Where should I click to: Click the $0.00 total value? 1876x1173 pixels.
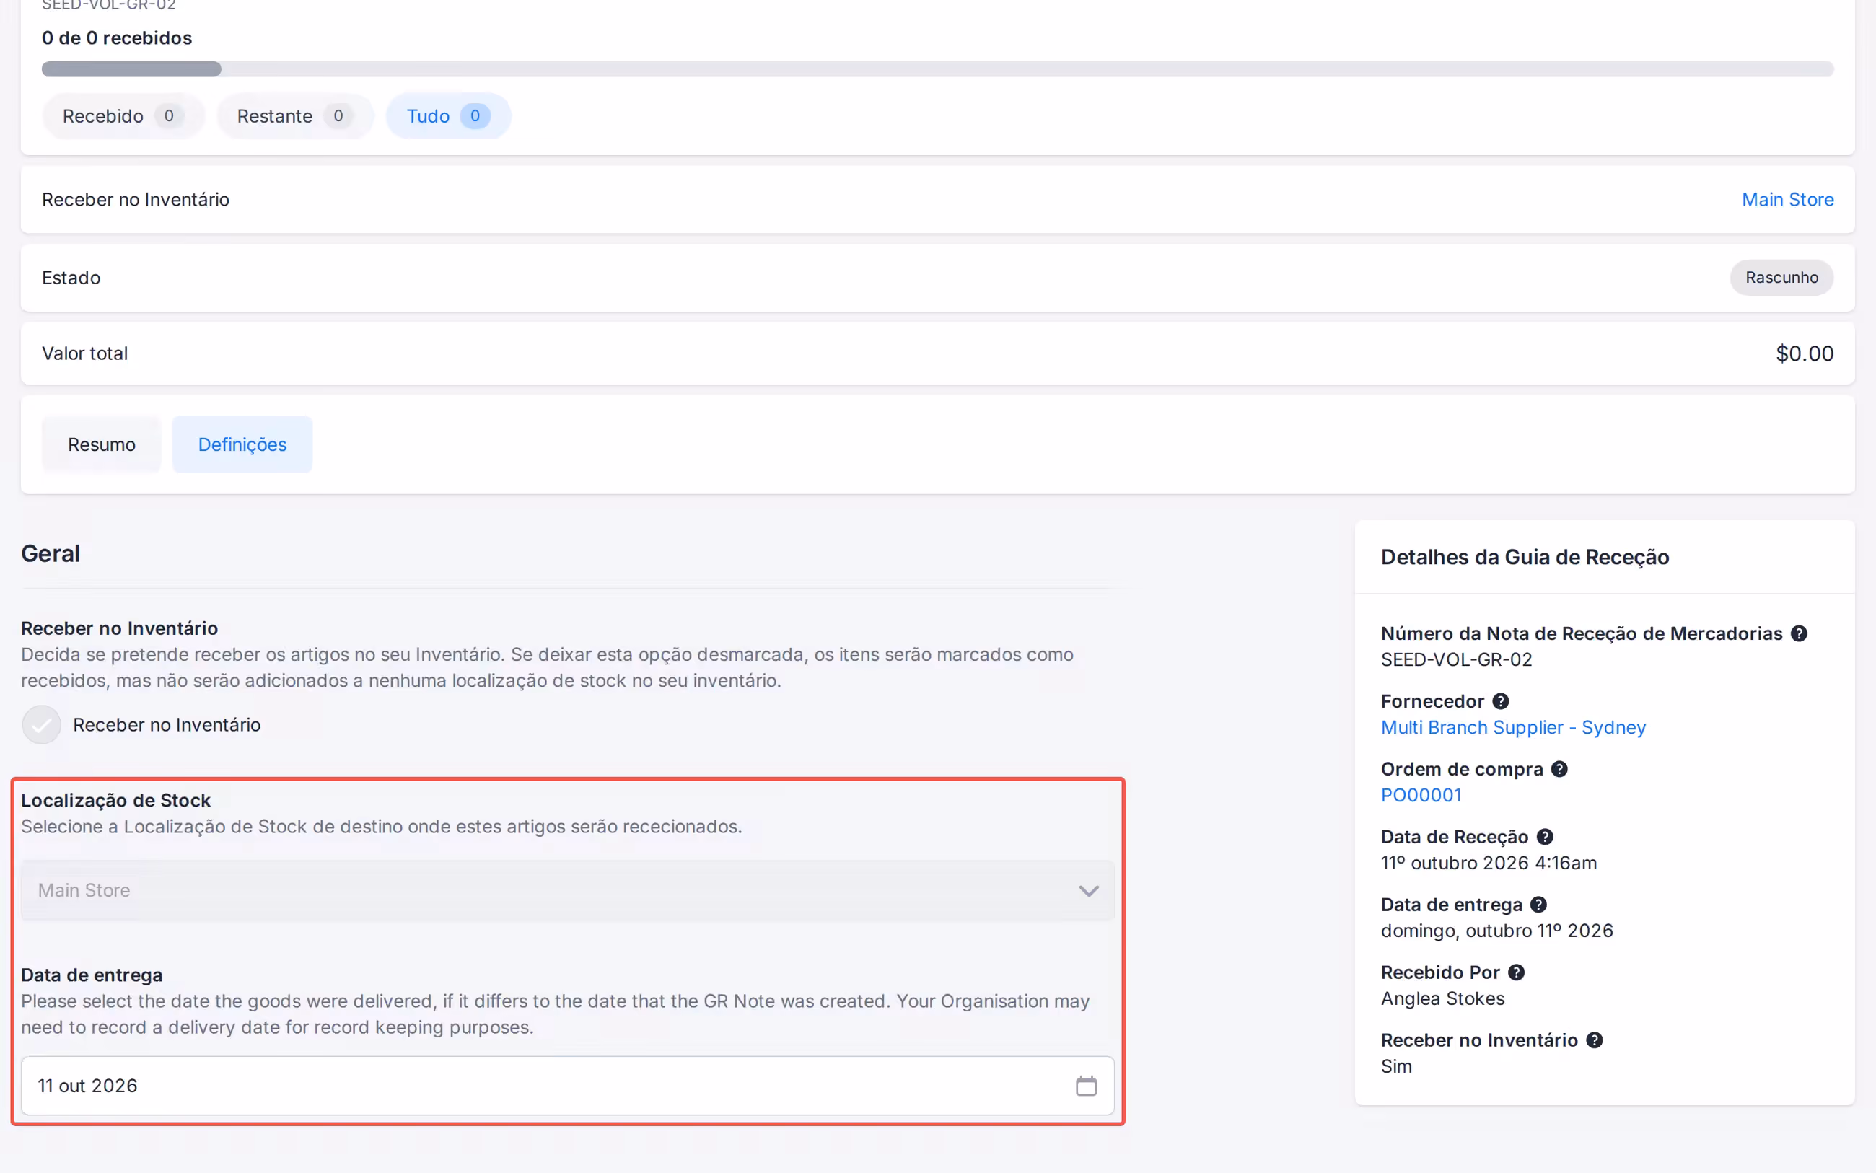tap(1804, 353)
